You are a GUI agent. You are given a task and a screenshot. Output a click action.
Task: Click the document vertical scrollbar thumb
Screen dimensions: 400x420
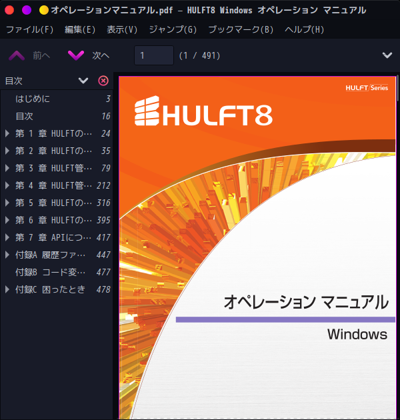click(398, 88)
